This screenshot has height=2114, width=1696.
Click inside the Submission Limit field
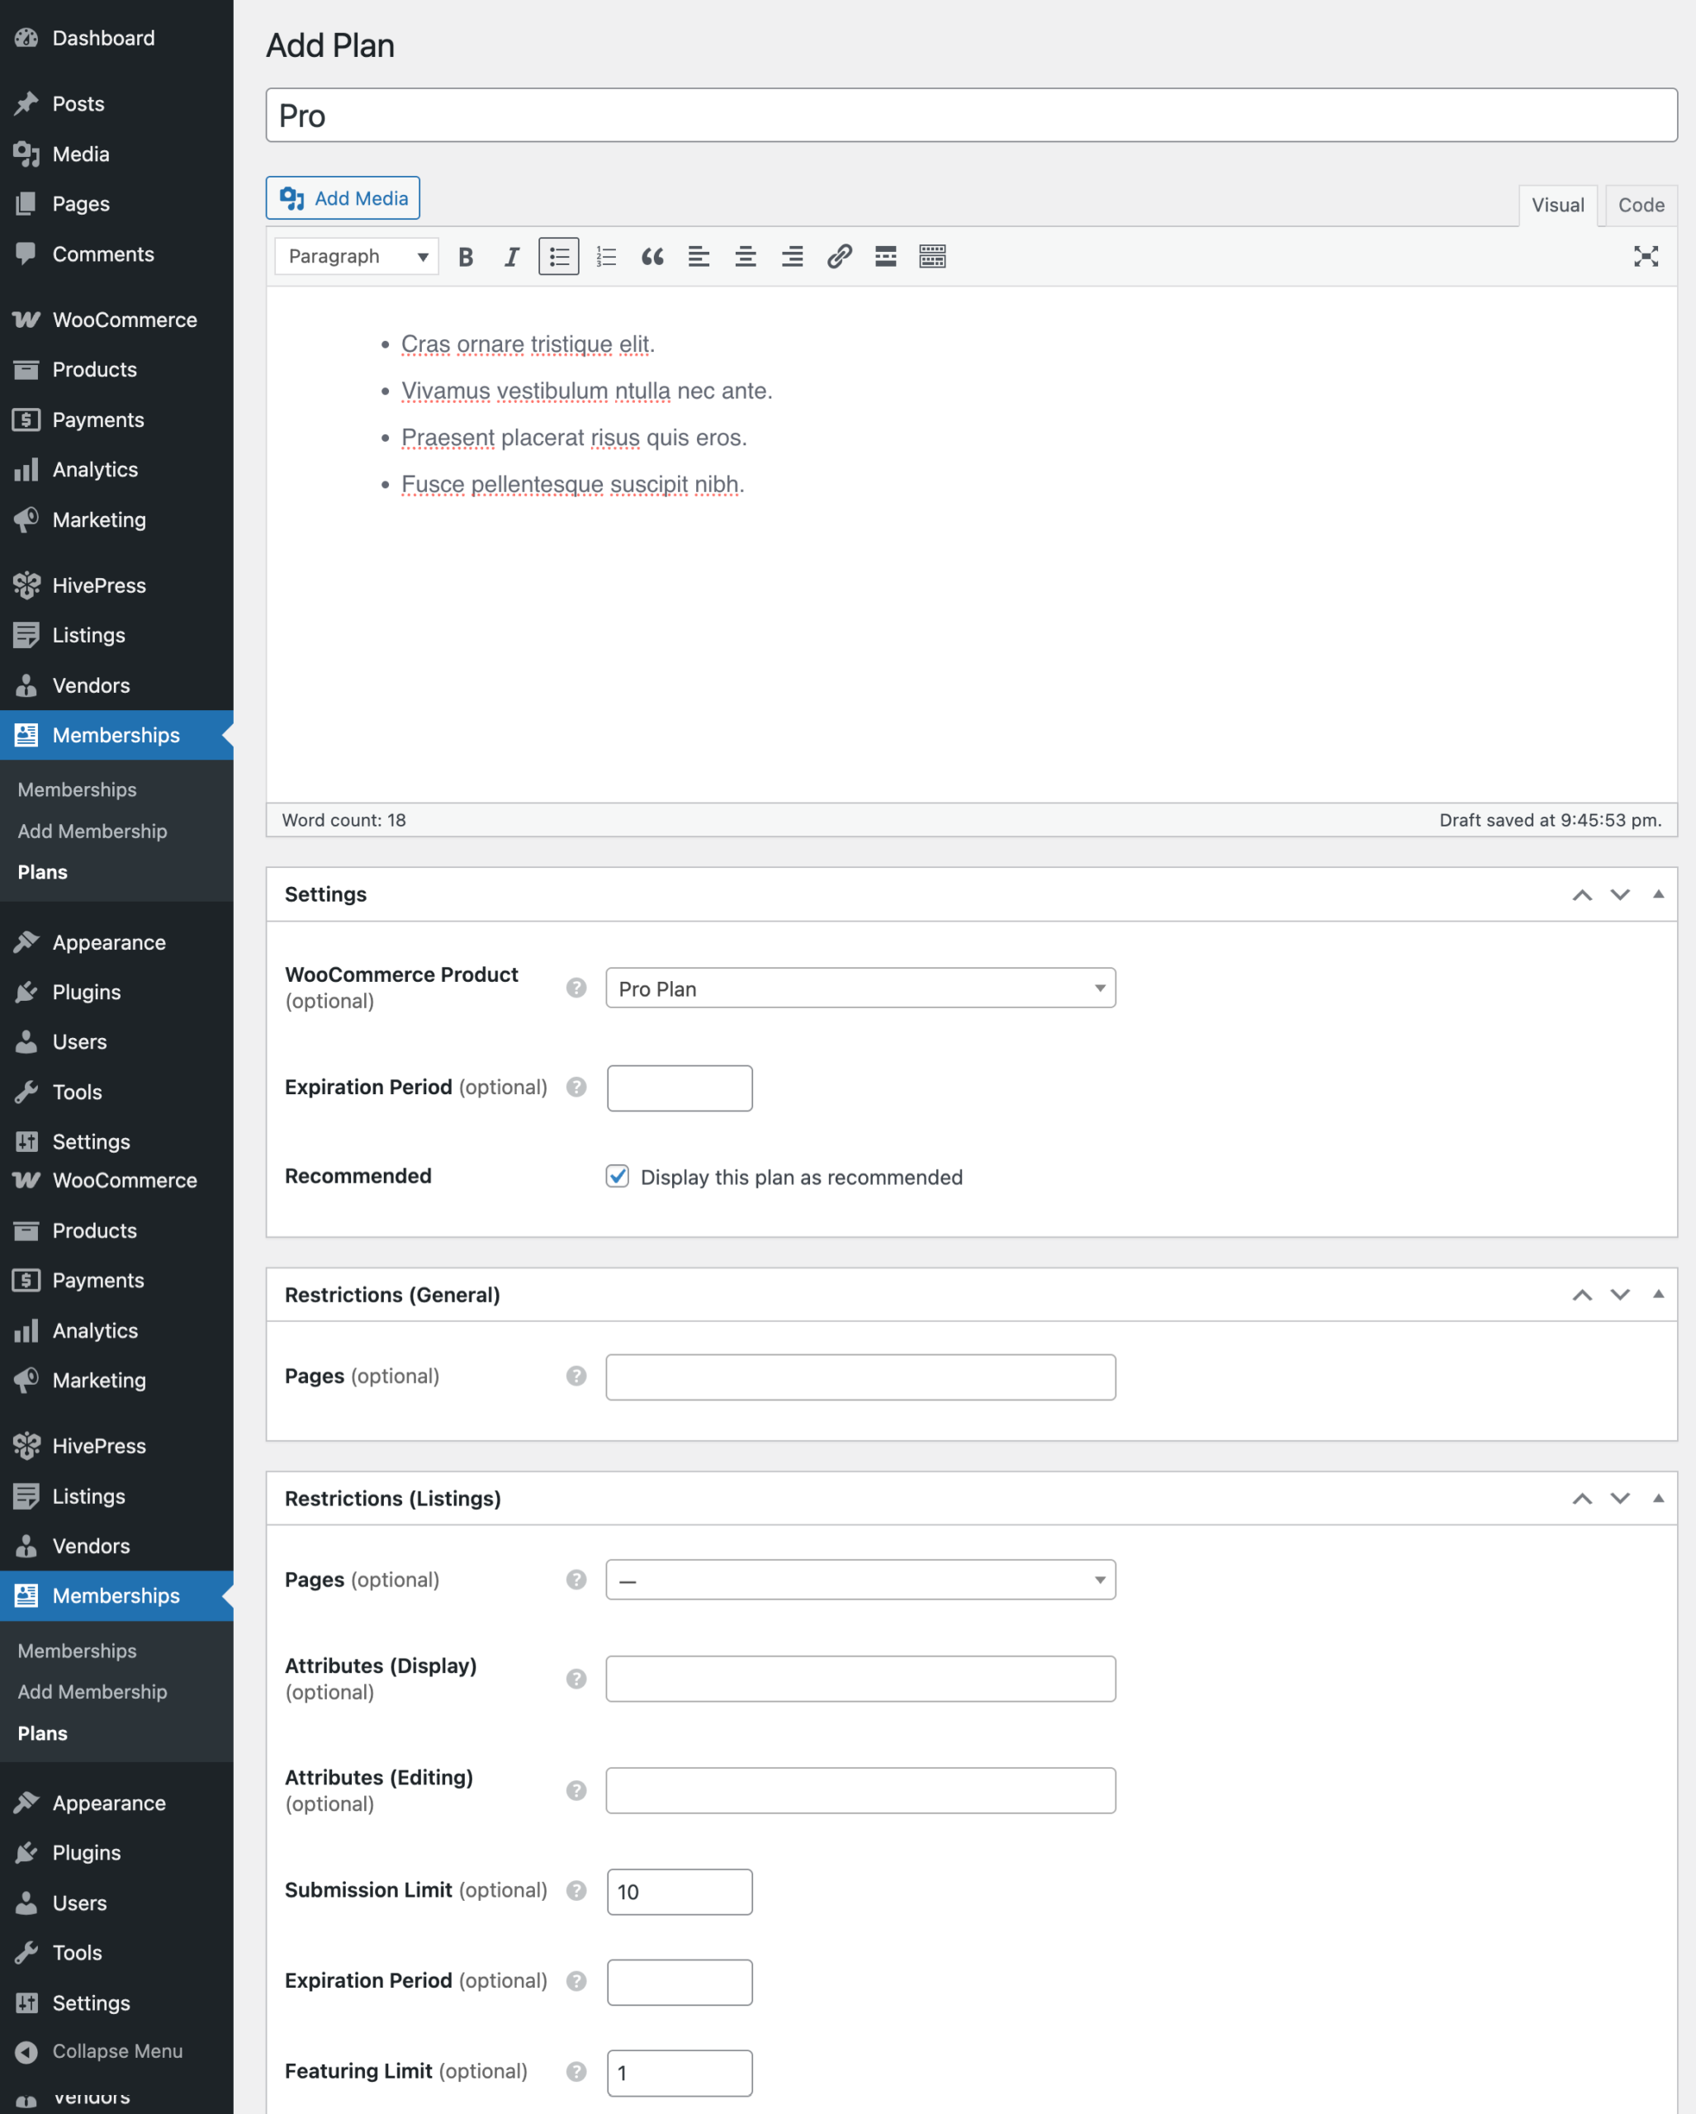click(679, 1891)
